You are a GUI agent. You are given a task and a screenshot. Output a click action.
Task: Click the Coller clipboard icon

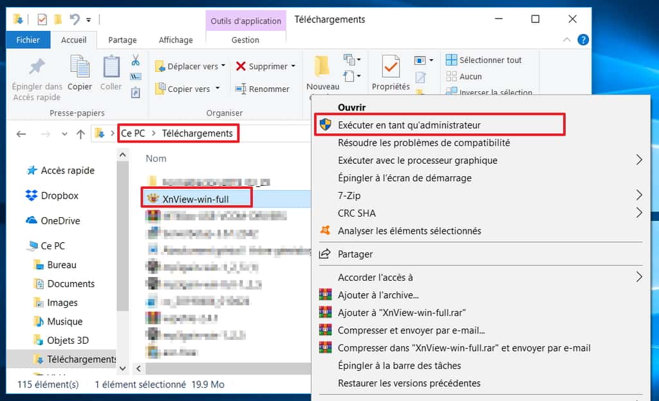click(x=111, y=66)
